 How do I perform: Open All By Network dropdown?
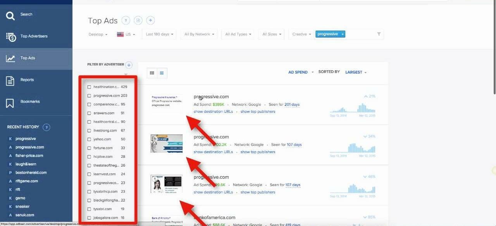(x=199, y=34)
